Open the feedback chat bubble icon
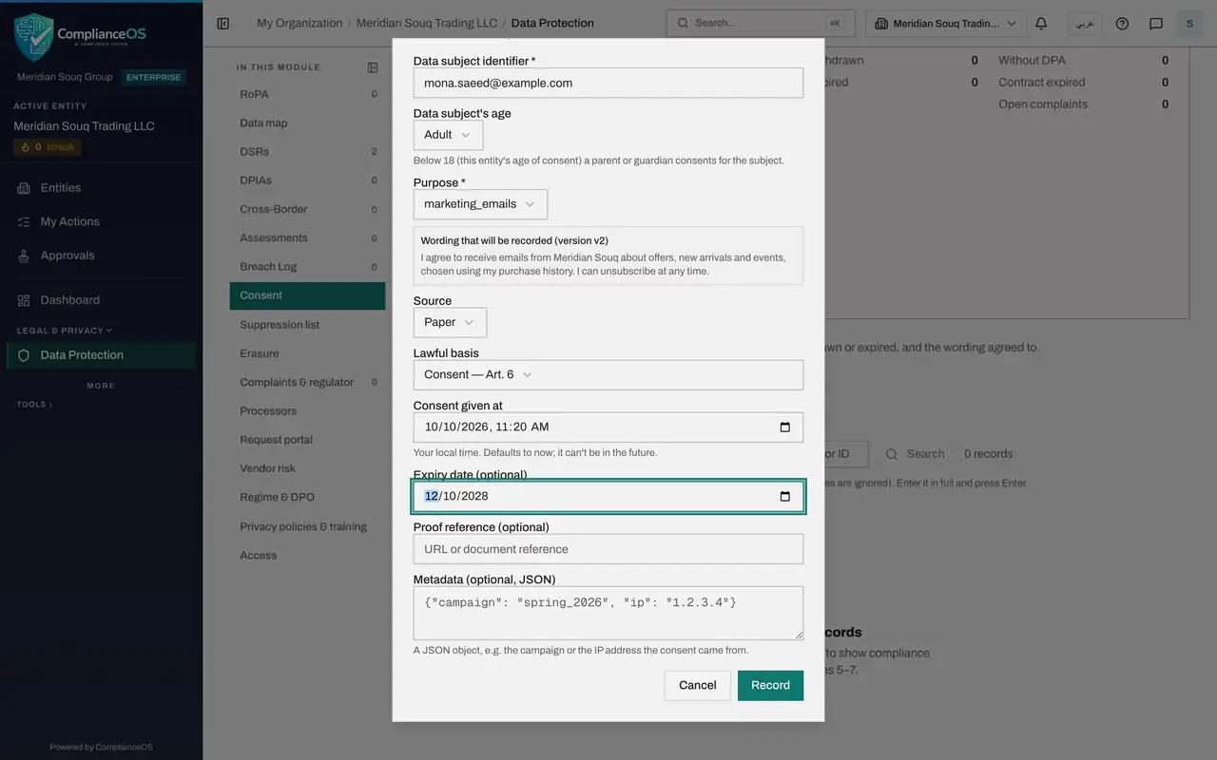 (1156, 24)
